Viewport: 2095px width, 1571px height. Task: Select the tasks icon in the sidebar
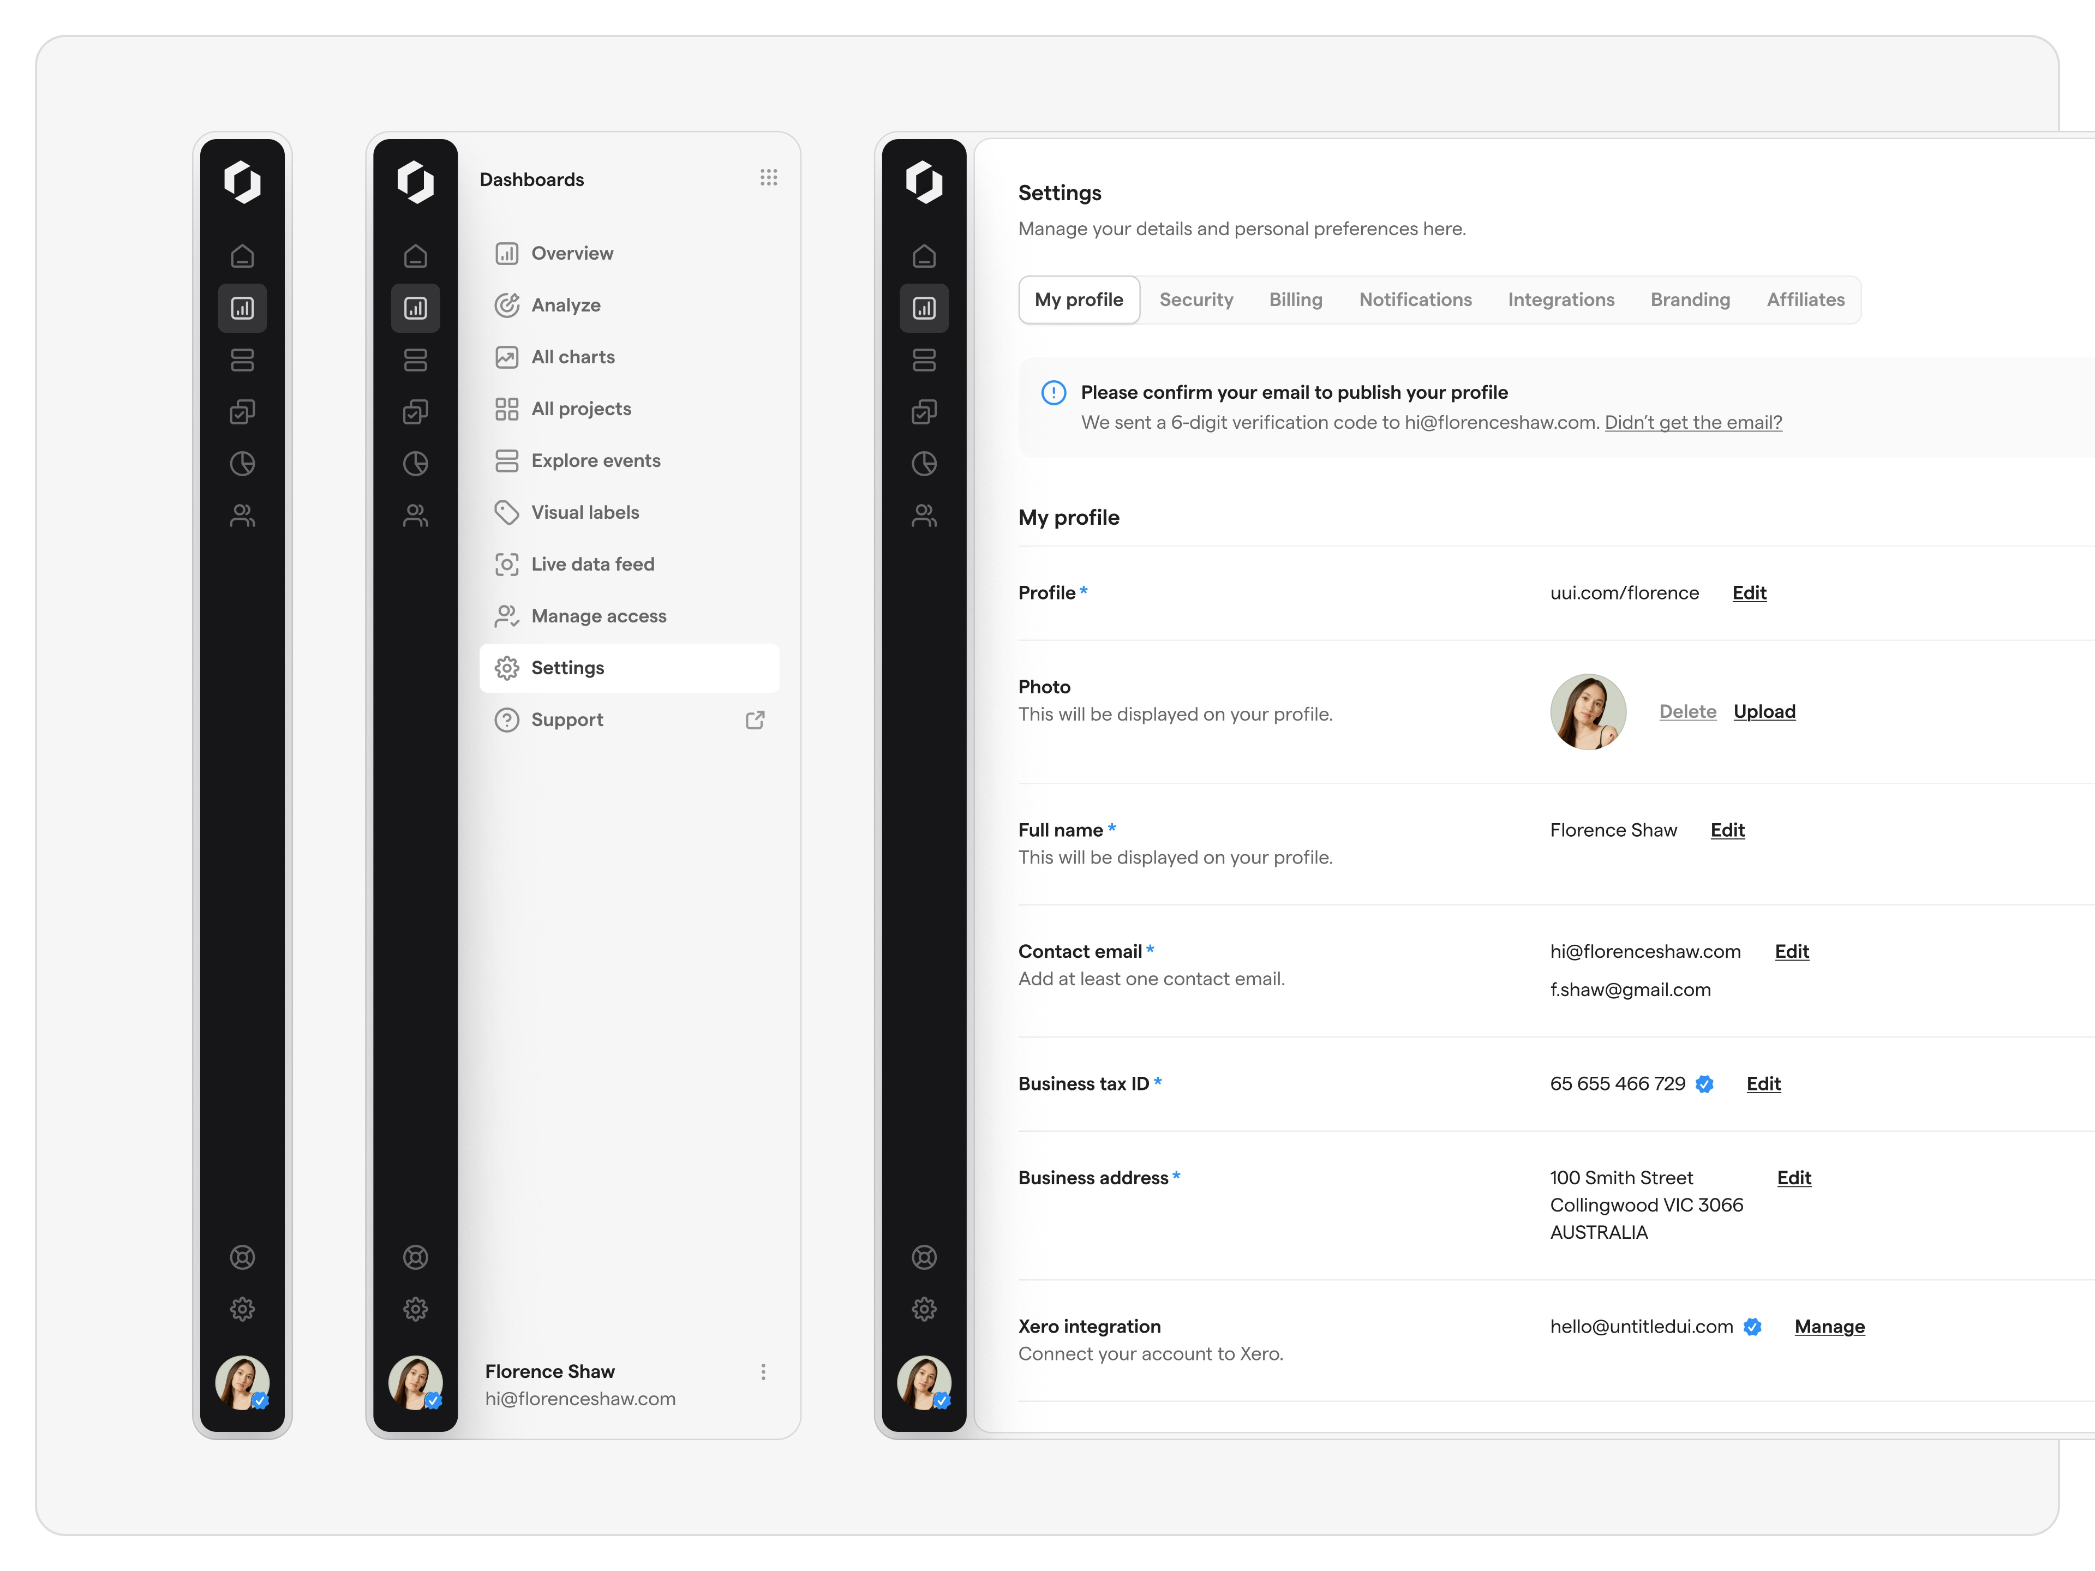pyautogui.click(x=243, y=411)
